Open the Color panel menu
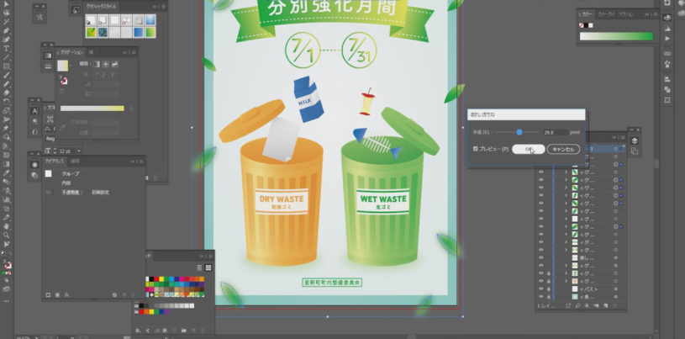The width and height of the screenshot is (685, 339). (656, 14)
